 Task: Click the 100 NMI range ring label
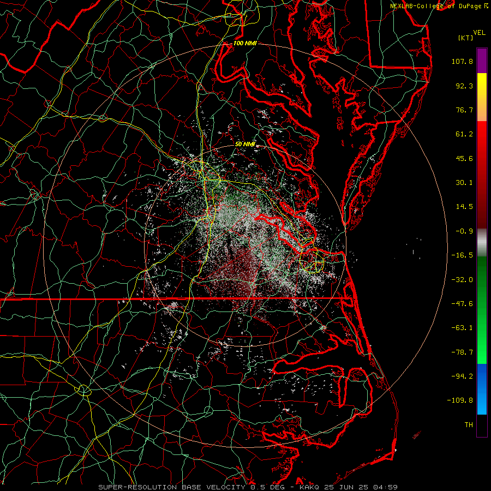tap(245, 43)
